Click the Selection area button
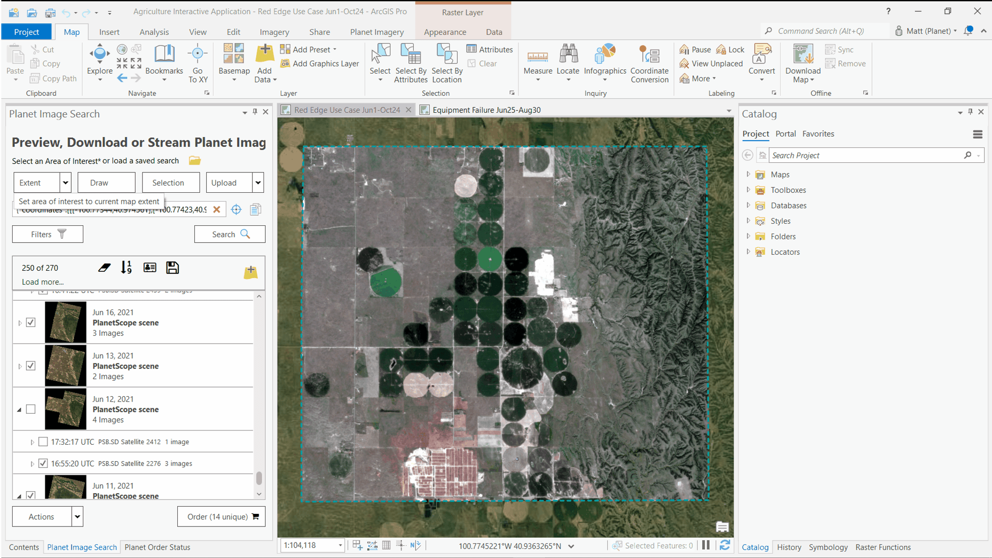The width and height of the screenshot is (992, 558). click(170, 183)
